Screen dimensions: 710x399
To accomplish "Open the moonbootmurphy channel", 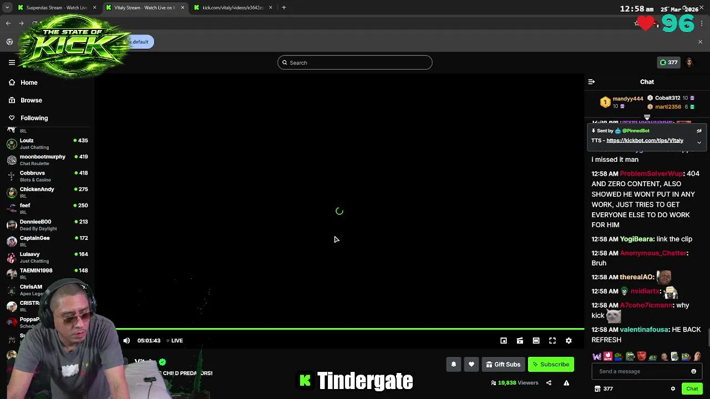I will 47,160.
